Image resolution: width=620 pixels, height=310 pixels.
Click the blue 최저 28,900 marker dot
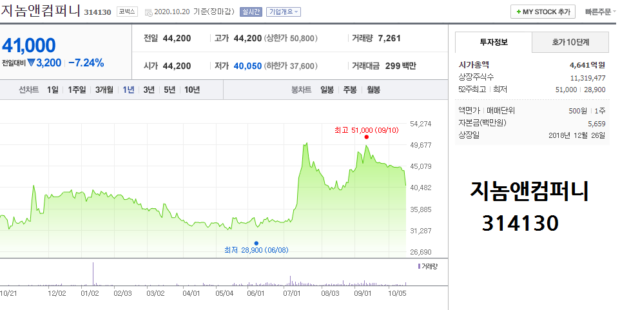tap(257, 243)
